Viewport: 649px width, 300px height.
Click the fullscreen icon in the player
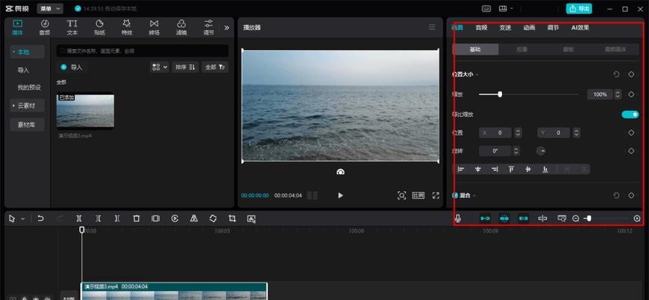coord(435,195)
